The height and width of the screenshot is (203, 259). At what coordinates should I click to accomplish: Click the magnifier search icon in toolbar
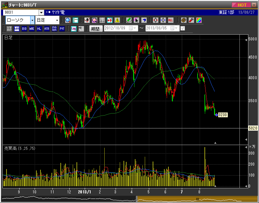coord(68,20)
